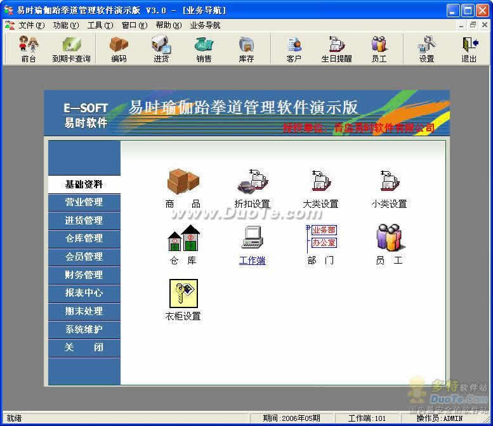Open the 文件(F) menu
The height and width of the screenshot is (426, 493).
(x=31, y=25)
